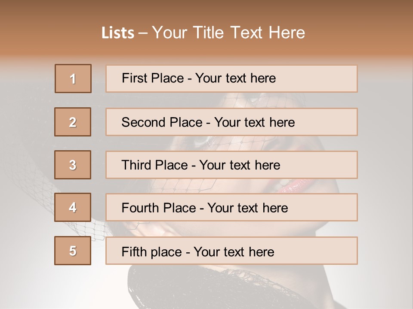Click the empty gray area on right
Viewport: 413px width, 309px height.
(385, 172)
